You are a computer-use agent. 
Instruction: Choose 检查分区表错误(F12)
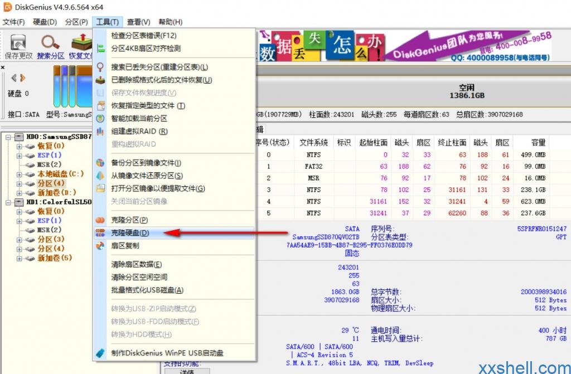(174, 36)
